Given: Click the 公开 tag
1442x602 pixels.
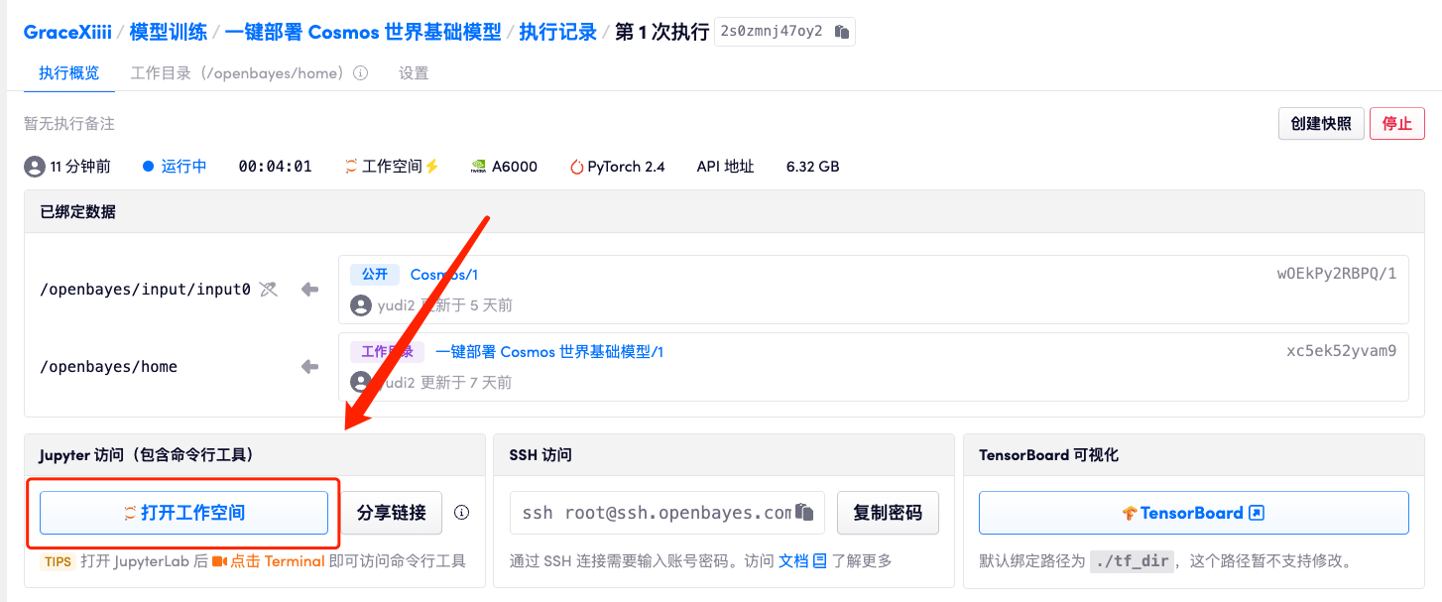Looking at the screenshot, I should point(375,275).
